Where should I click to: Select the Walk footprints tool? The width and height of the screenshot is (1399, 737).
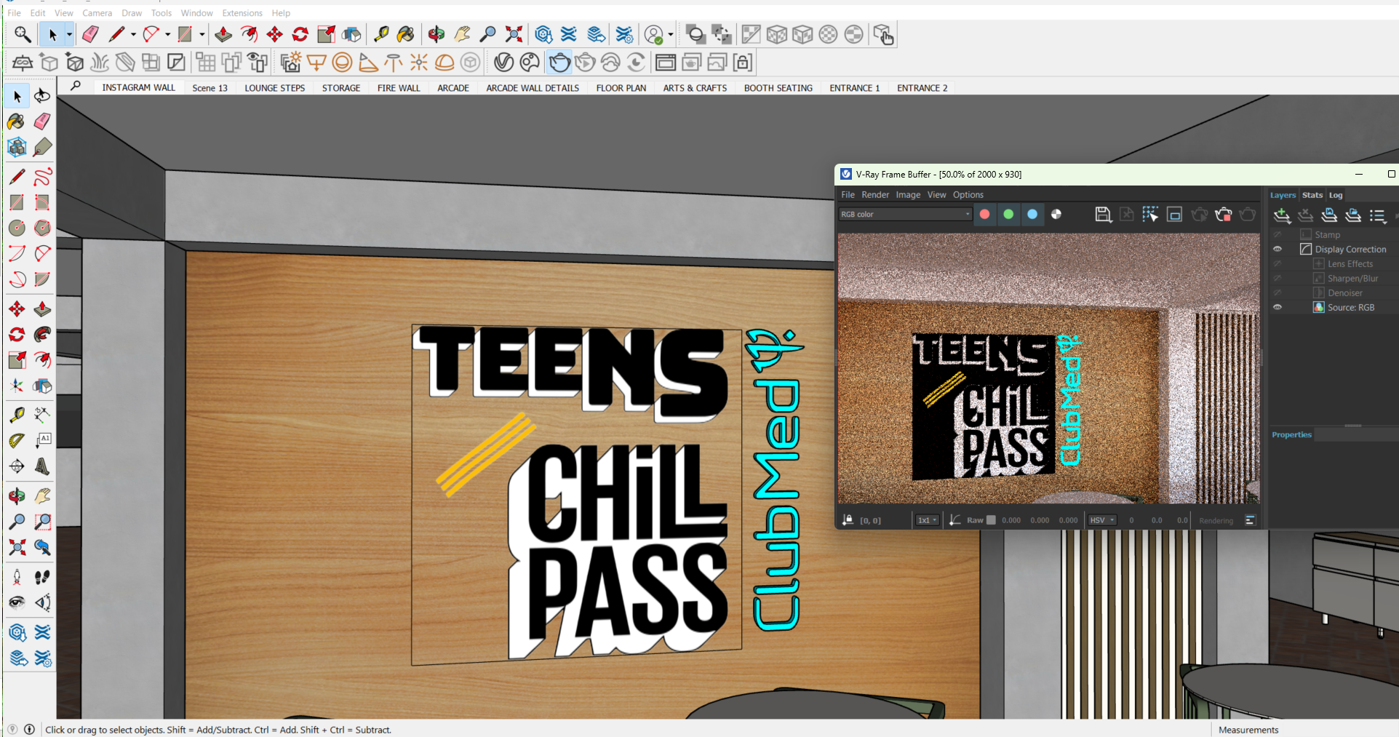pyautogui.click(x=42, y=577)
